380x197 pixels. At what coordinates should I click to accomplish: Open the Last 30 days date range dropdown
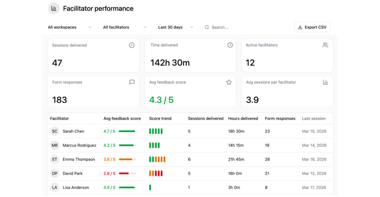176,27
